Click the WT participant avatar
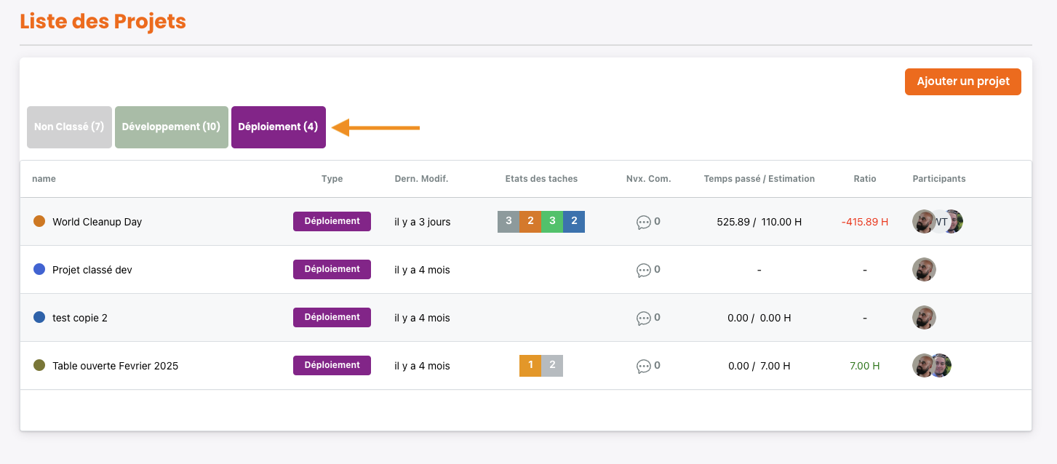The height and width of the screenshot is (464, 1057). click(x=939, y=222)
